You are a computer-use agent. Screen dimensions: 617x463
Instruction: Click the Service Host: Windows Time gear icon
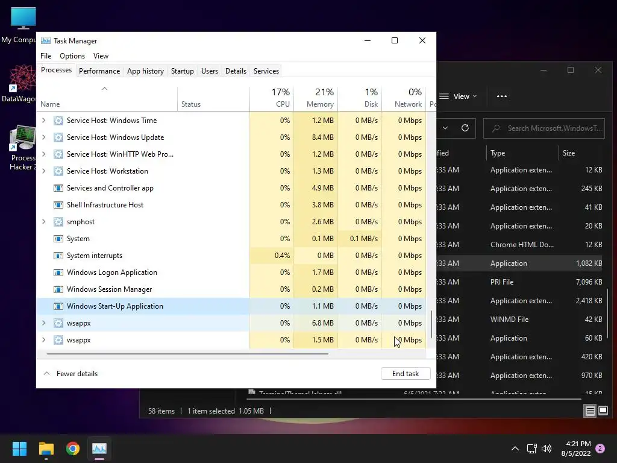click(58, 121)
